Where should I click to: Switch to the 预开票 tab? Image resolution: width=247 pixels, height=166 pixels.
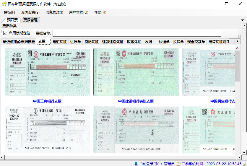pos(12,20)
